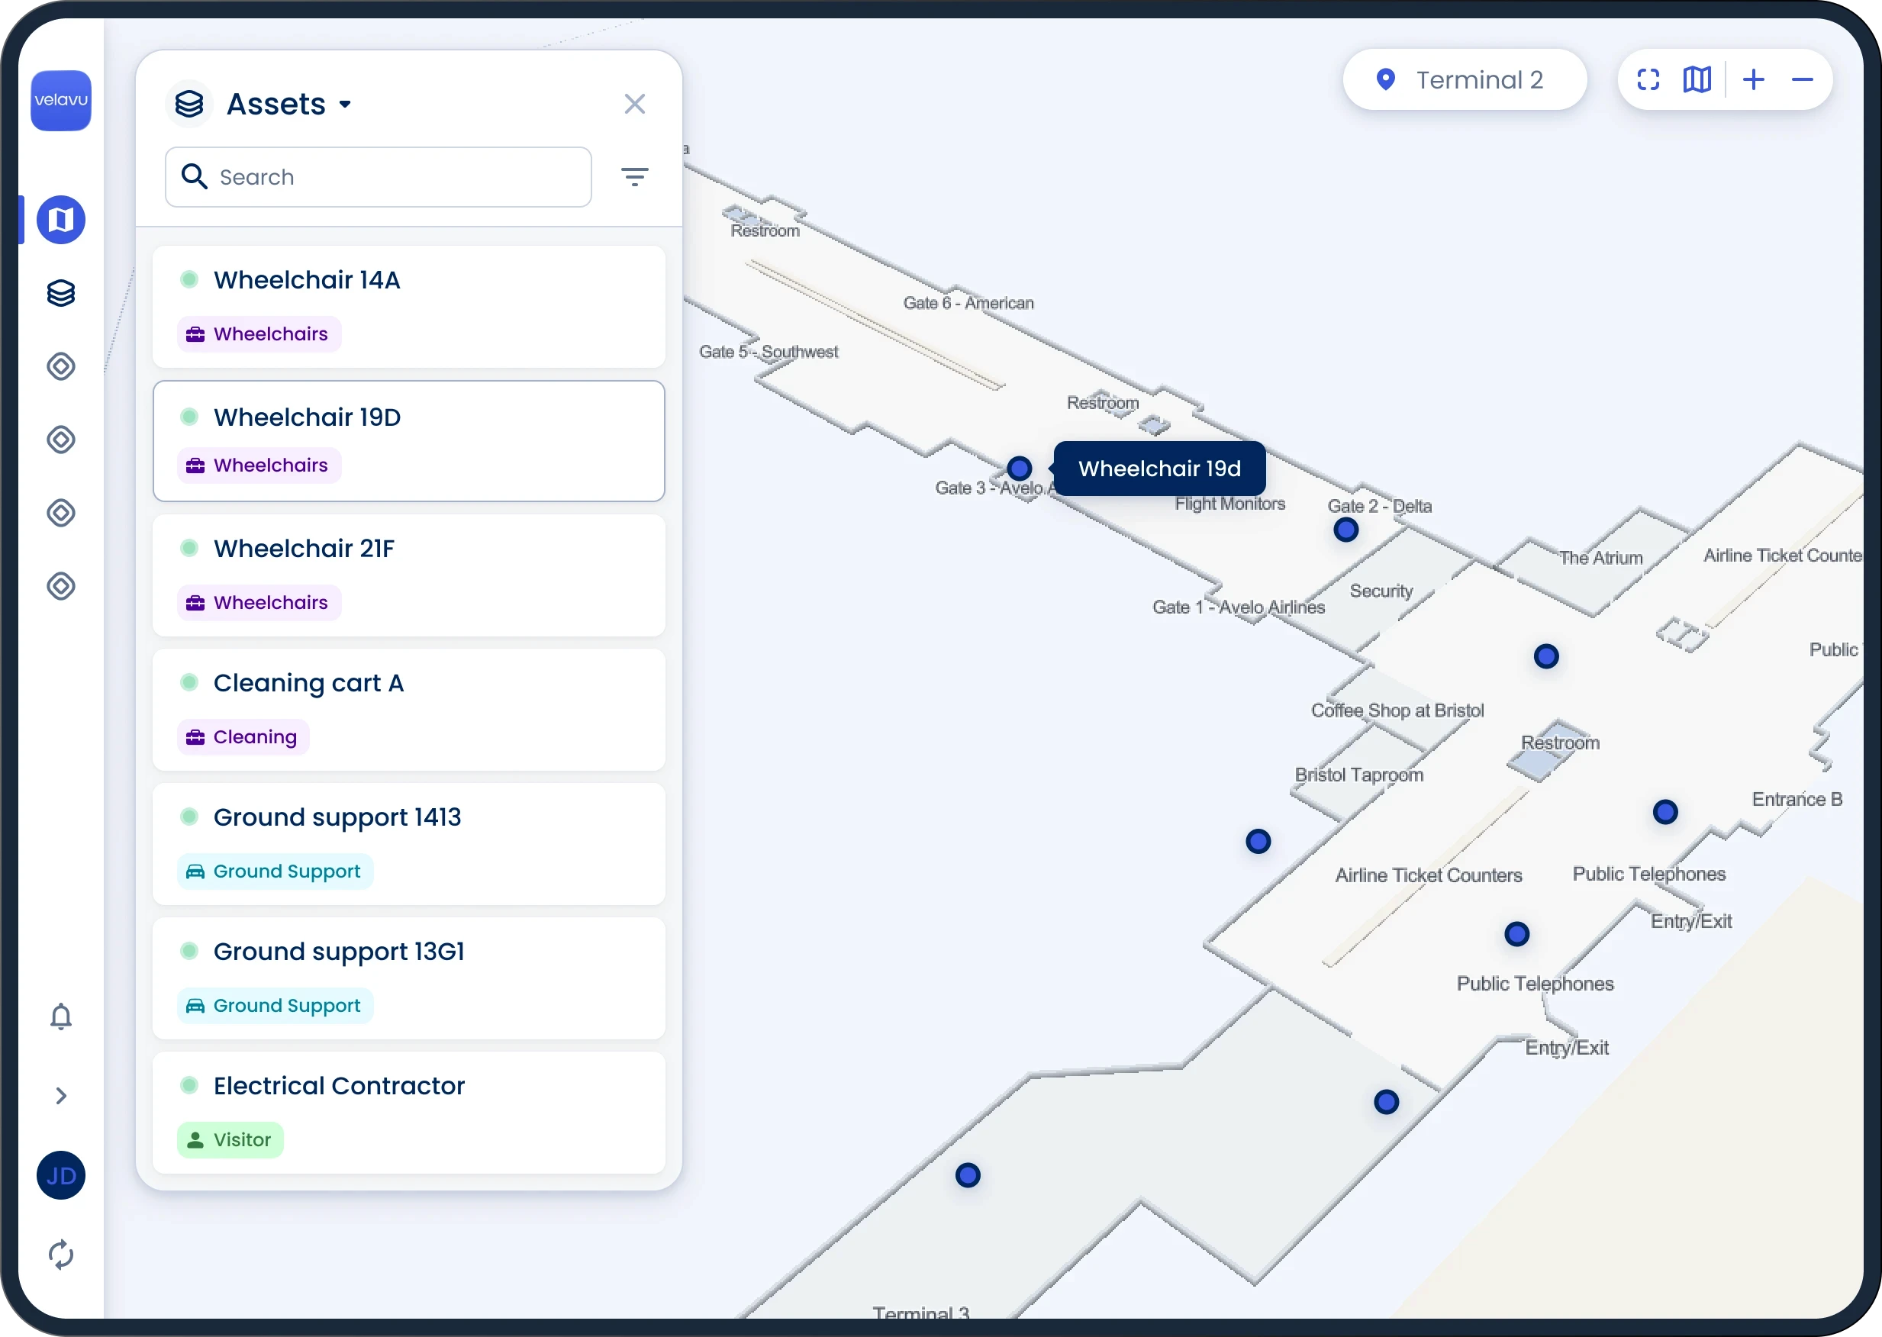Click Ground Support tag under 13G1
1882x1337 pixels.
coord(275,1005)
